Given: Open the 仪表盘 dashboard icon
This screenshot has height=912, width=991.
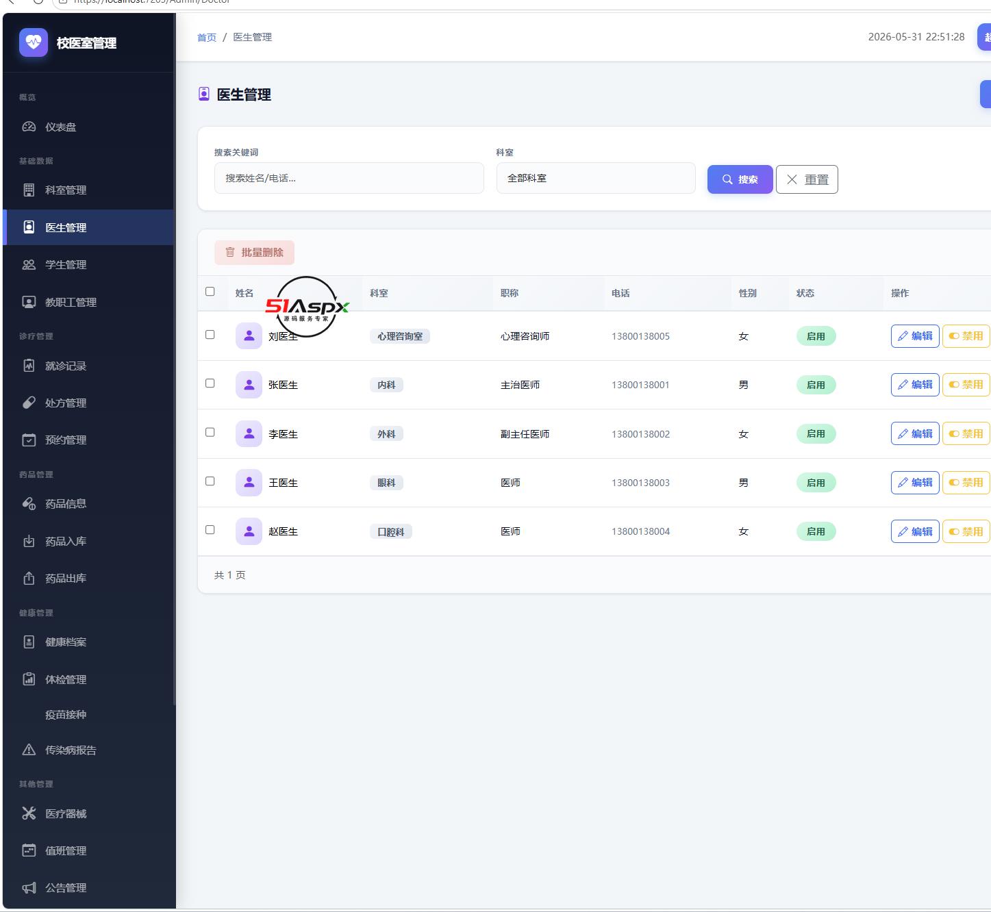Looking at the screenshot, I should pyautogui.click(x=29, y=127).
